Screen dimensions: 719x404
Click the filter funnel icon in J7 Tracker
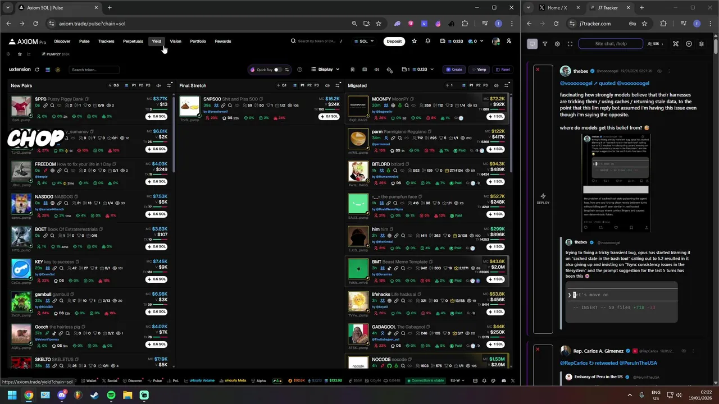(x=544, y=44)
